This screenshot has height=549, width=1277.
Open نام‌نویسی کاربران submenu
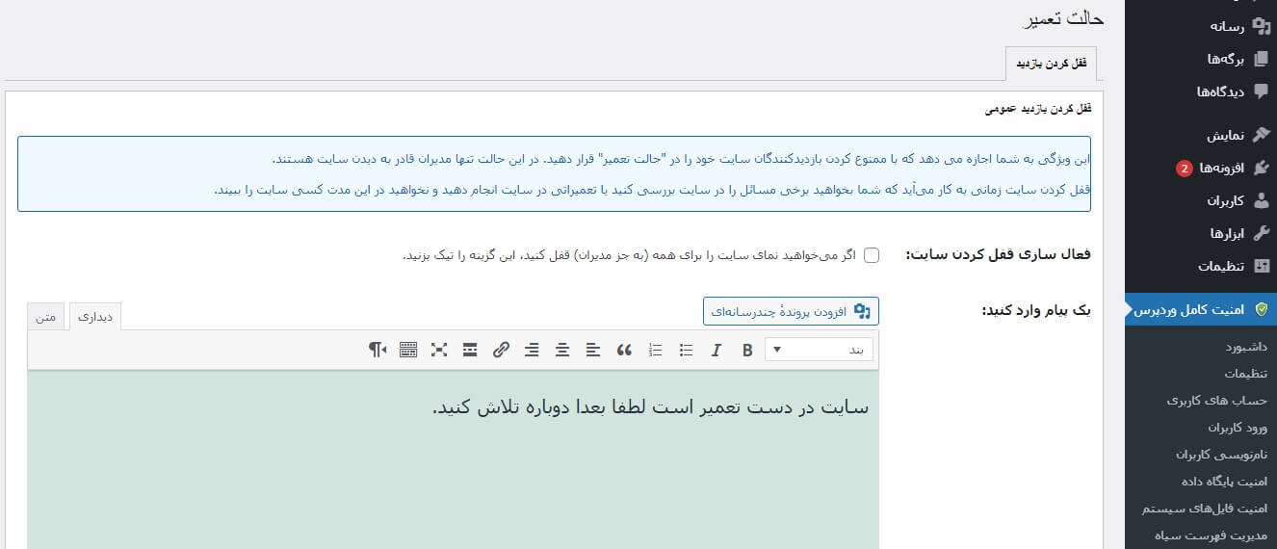1222,454
